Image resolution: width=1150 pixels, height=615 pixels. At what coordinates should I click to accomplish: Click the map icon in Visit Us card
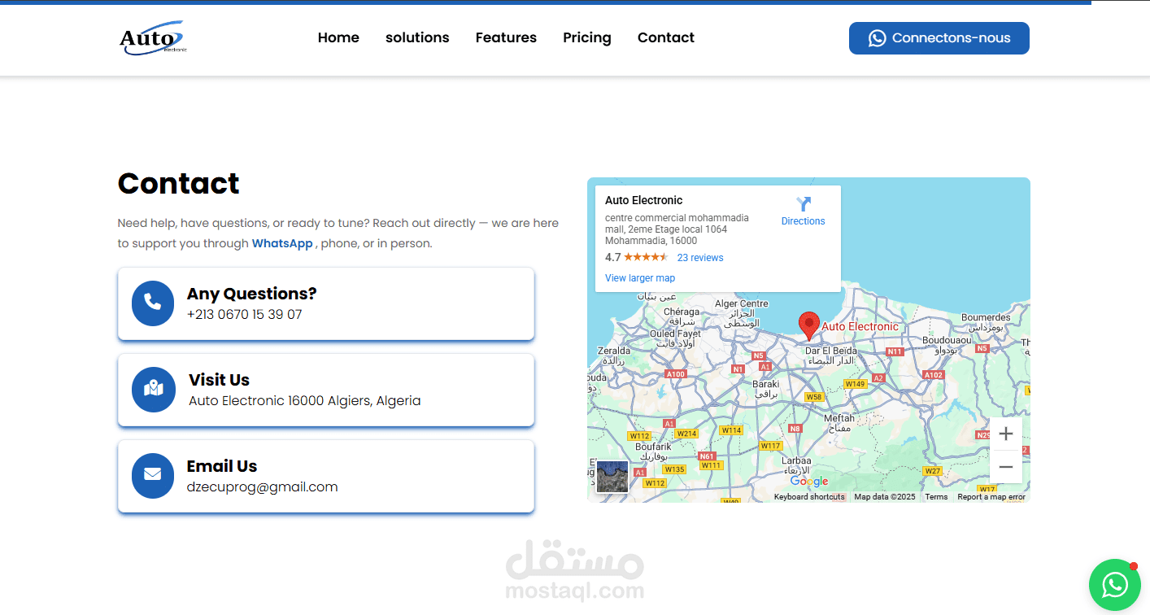pos(153,389)
